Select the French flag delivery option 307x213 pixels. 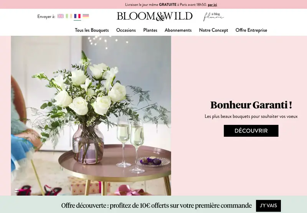tap(78, 16)
